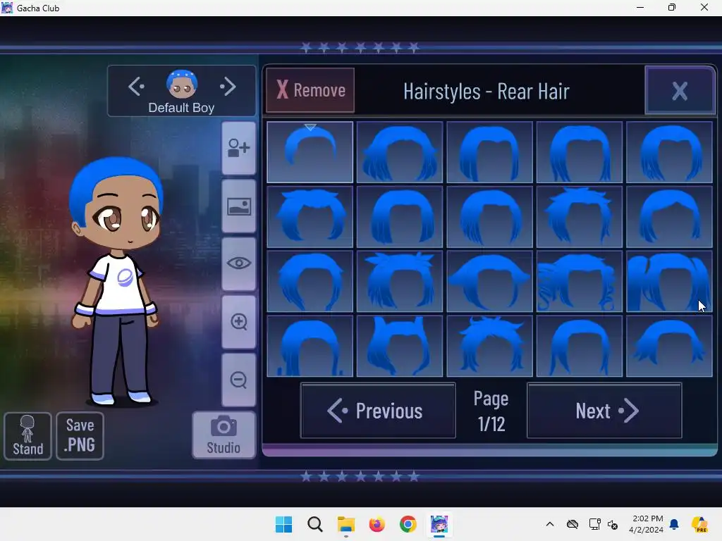Select rear hair in row three, first column
Image resolution: width=722 pixels, height=541 pixels.
[x=310, y=282]
